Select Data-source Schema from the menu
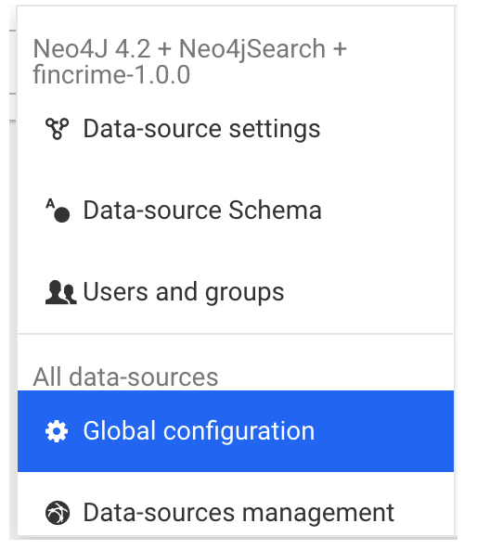Screen dimensions: 477x549 click(236, 211)
